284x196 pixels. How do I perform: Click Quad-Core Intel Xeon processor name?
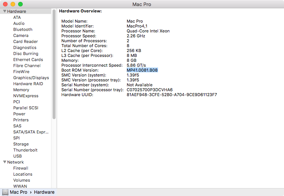pos(148,31)
